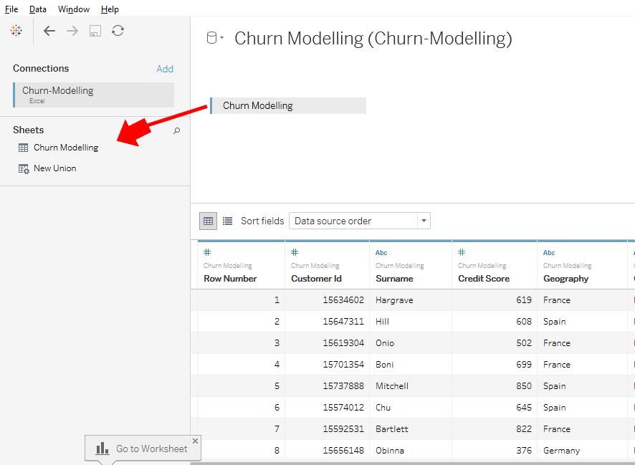The height and width of the screenshot is (465, 635).
Task: Click the forward arrow in toolbar
Action: coord(72,31)
